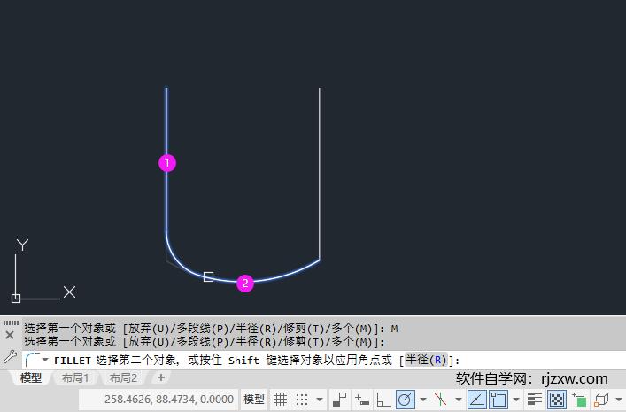This screenshot has height=412, width=626.
Task: Toggle snap mode dots icon
Action: click(302, 400)
